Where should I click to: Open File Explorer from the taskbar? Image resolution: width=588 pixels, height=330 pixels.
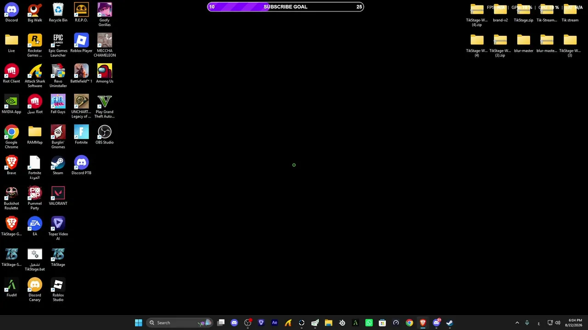point(328,323)
